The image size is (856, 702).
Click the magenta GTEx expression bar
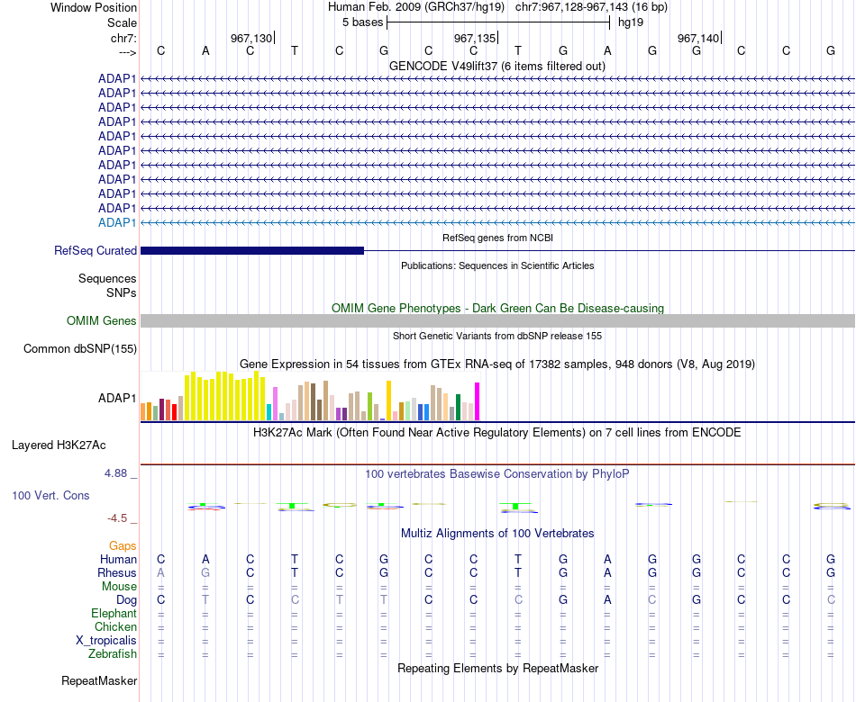(x=478, y=401)
